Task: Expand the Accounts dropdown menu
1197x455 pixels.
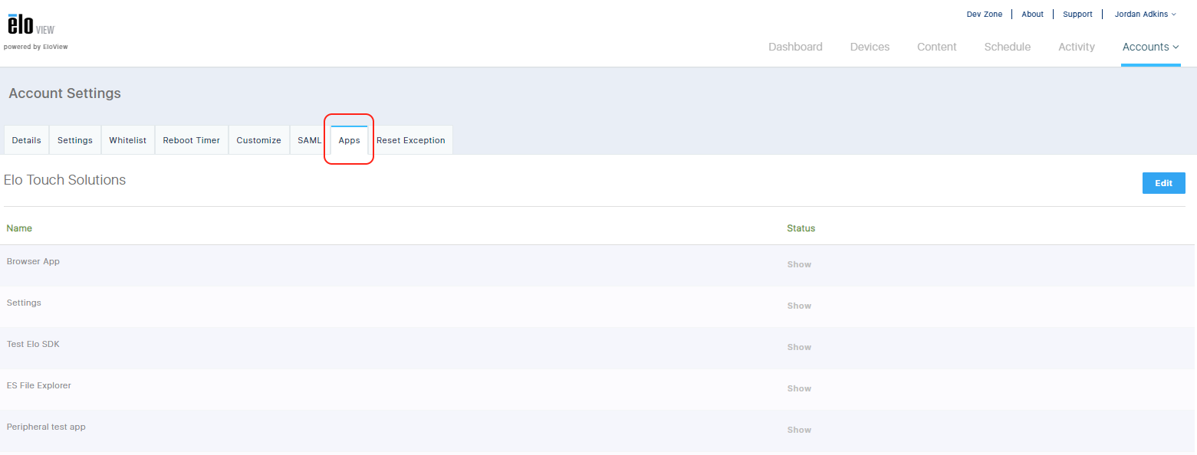Action: [x=1150, y=47]
